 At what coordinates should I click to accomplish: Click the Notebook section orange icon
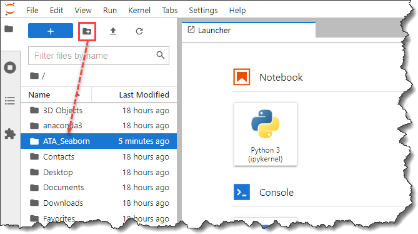pyautogui.click(x=242, y=77)
